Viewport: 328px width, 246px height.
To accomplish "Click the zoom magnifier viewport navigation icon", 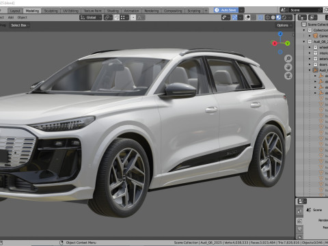I will (x=288, y=59).
